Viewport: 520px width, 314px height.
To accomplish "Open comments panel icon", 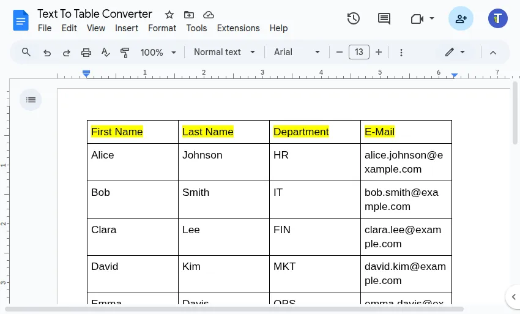I will (x=384, y=18).
